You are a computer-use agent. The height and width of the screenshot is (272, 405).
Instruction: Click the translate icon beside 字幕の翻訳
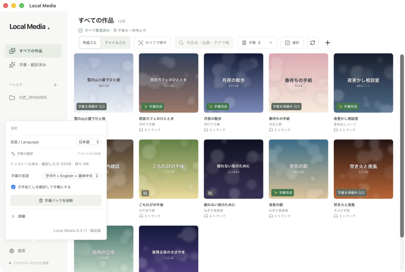click(x=13, y=154)
